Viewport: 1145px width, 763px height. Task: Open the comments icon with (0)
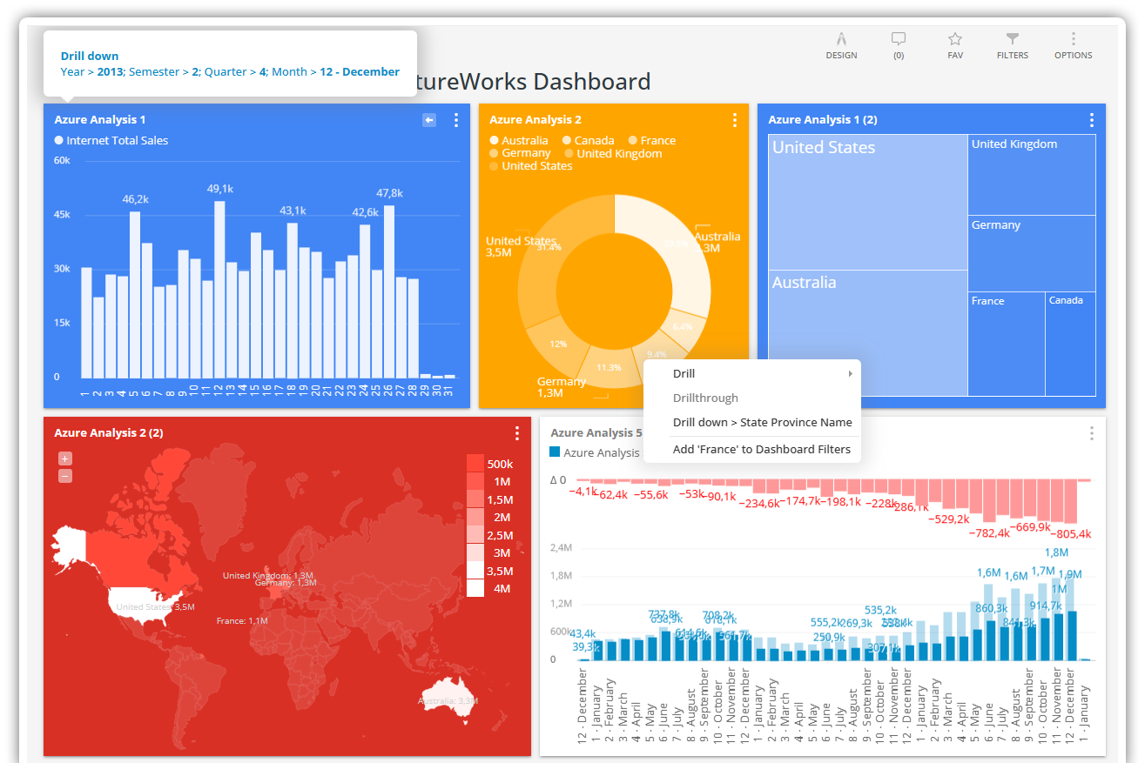pyautogui.click(x=899, y=45)
